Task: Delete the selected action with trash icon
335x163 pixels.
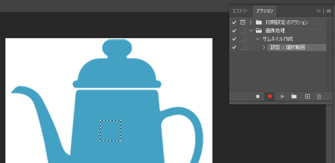Action: click(x=319, y=97)
